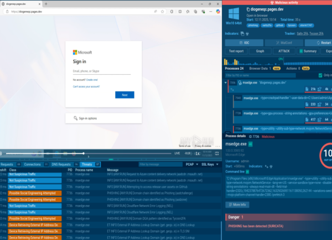This screenshot has width=332, height=240.
Task: Click the AI badge beside msedge.exe title
Action: pyautogui.click(x=251, y=144)
